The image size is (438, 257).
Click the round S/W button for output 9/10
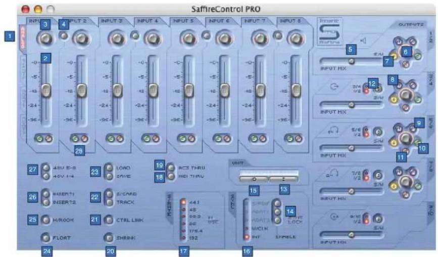click(x=378, y=219)
